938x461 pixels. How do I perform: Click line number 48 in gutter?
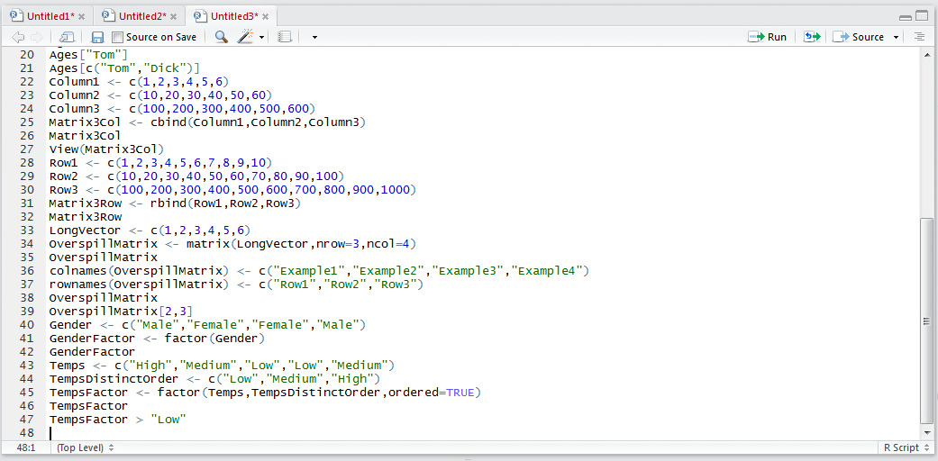27,433
